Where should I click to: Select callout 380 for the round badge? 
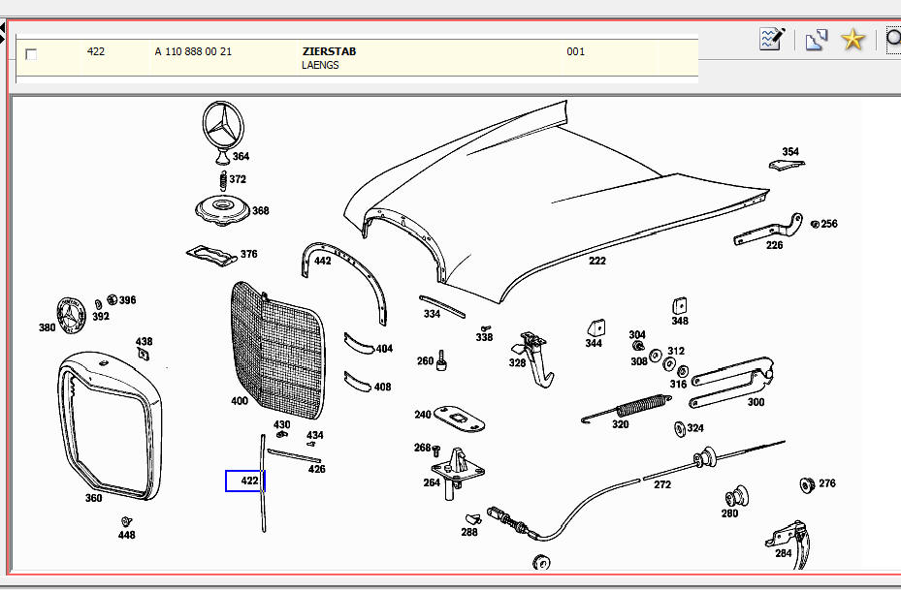pos(47,327)
